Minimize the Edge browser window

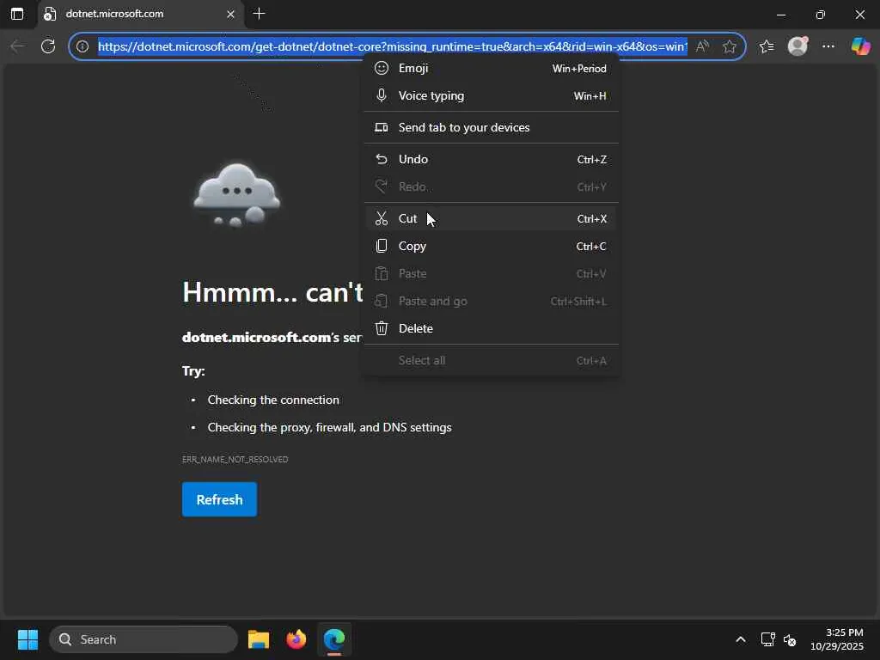(780, 14)
